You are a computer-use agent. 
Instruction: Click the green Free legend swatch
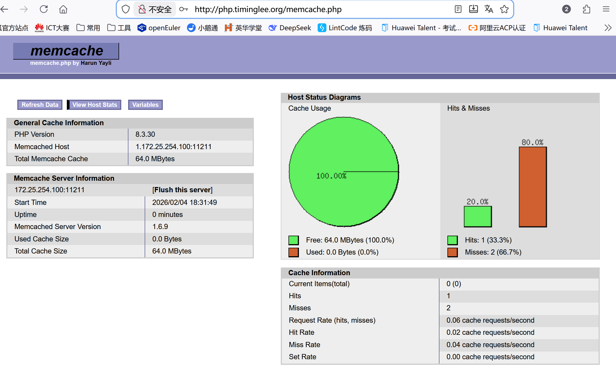[x=293, y=240]
